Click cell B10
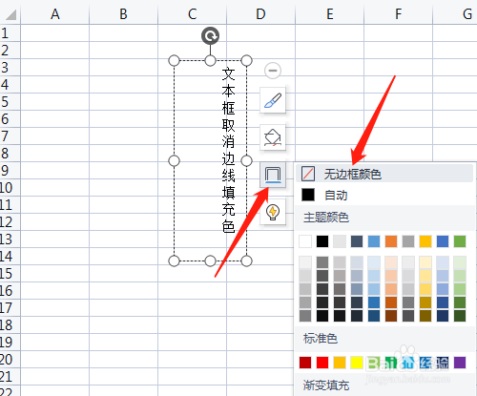Screen dimensions: 477x396 pos(123,188)
